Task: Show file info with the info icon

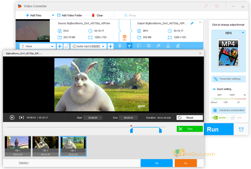Action: coord(120,46)
